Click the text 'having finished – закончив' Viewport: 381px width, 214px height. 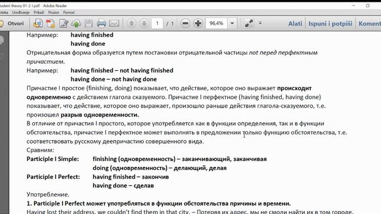pos(131,177)
